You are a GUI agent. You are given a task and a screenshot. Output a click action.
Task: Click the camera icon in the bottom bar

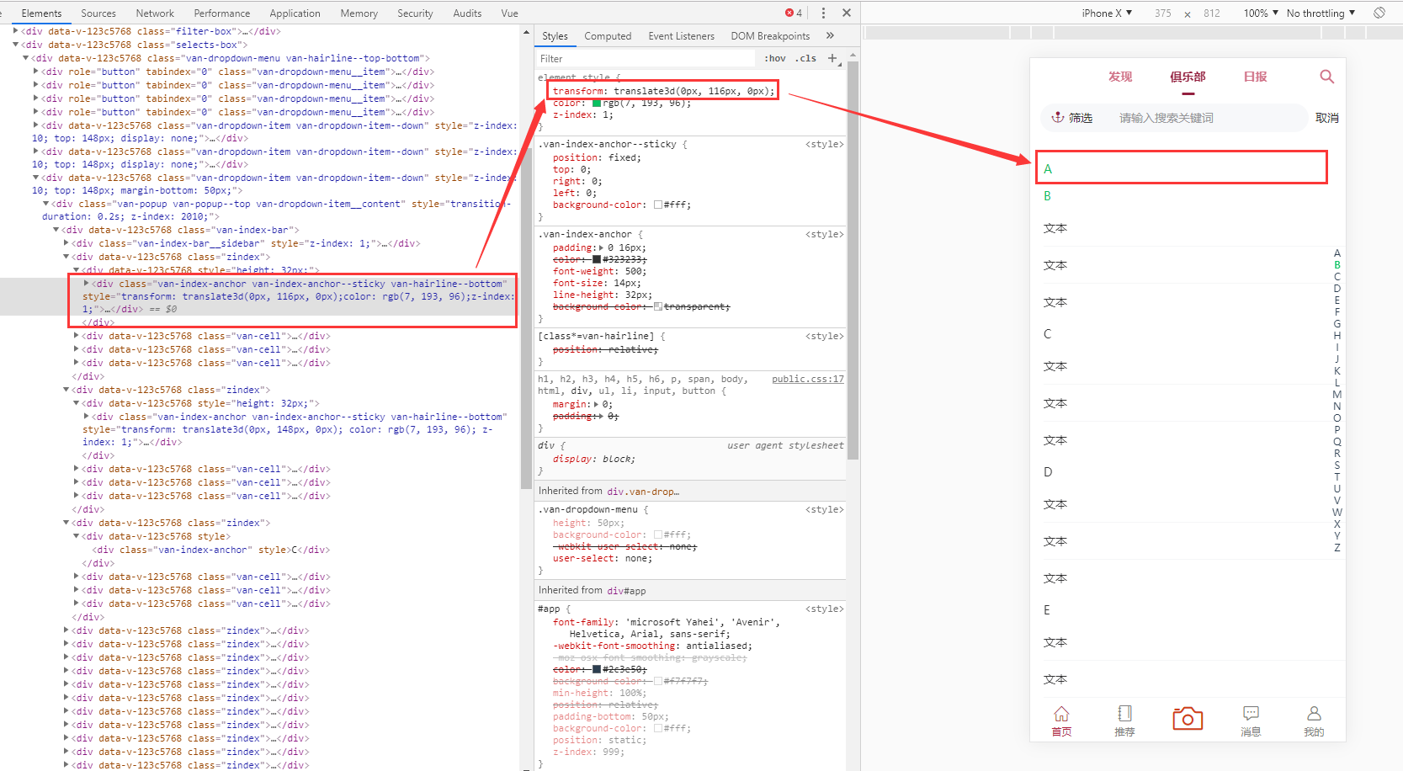pos(1187,717)
